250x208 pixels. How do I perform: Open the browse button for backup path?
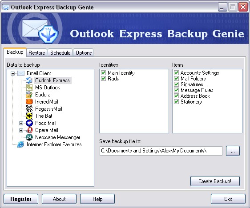click(x=233, y=151)
